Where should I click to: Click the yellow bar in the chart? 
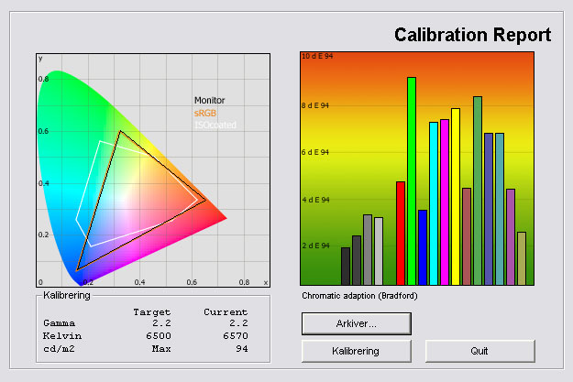pos(456,196)
